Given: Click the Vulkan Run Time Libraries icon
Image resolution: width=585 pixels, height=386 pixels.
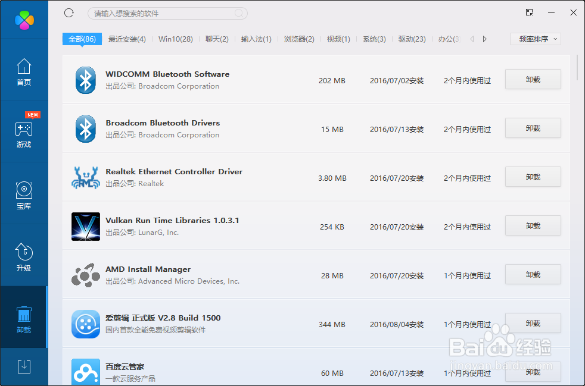Looking at the screenshot, I should 86,227.
